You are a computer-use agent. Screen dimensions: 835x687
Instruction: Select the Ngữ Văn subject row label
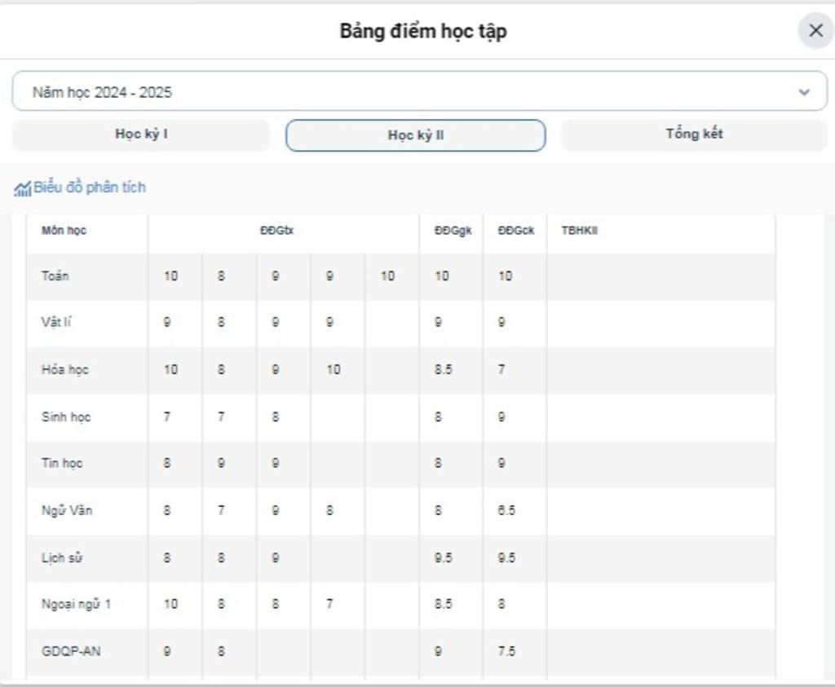point(67,511)
